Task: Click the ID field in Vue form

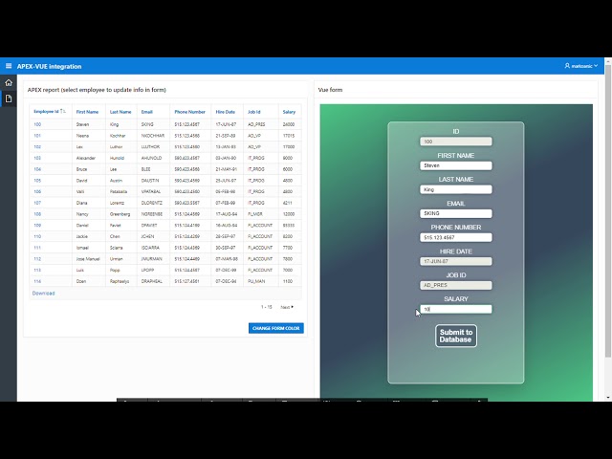Action: pos(456,142)
